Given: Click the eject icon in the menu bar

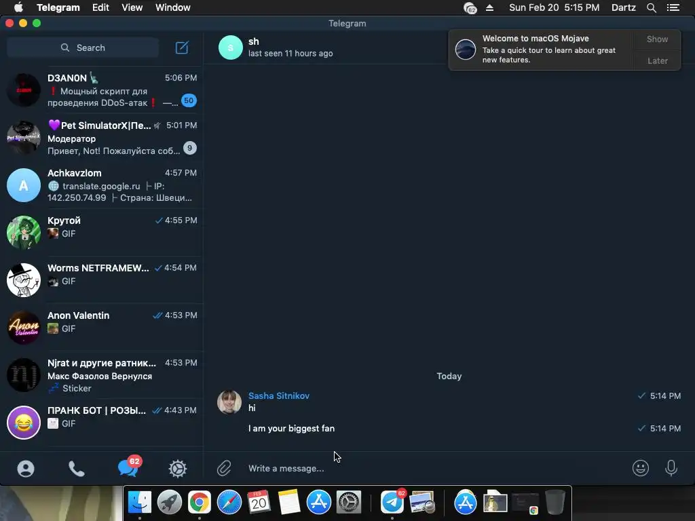Looking at the screenshot, I should click(x=489, y=7).
